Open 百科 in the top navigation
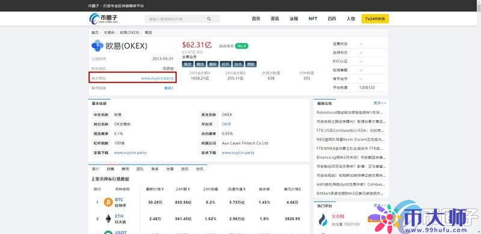 click(332, 19)
